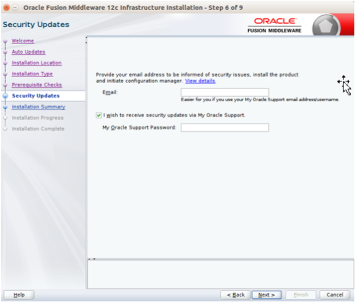The image size is (358, 303).
Task: Go to the Auto Updates step
Action: [x=28, y=52]
